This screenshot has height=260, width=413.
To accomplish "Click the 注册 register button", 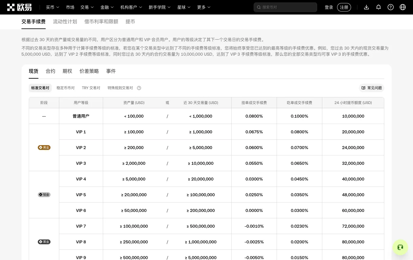I will pyautogui.click(x=344, y=7).
